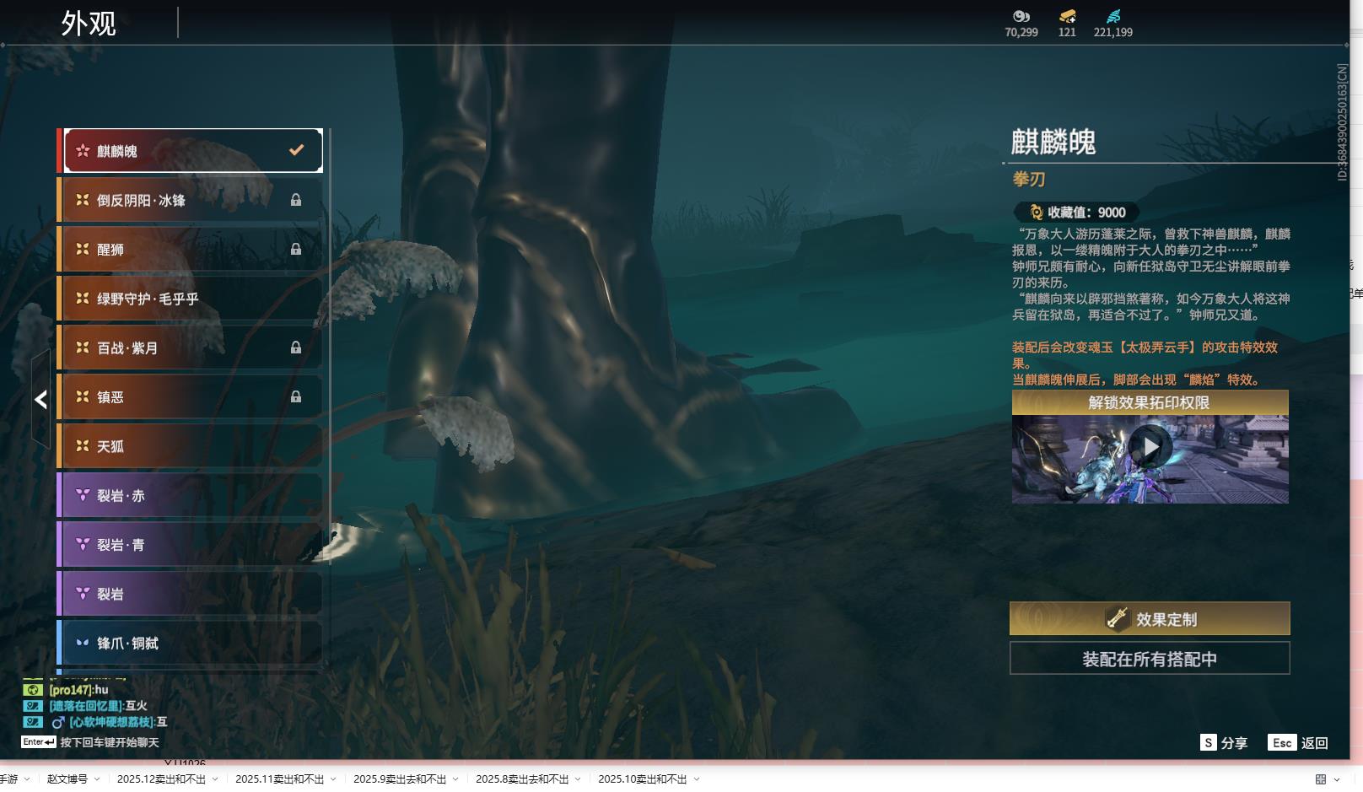
Task: Switch to the 赵文博号 sheet tab
Action: coord(67,779)
